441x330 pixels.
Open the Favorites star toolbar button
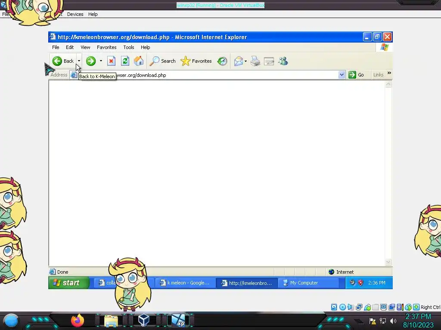196,61
